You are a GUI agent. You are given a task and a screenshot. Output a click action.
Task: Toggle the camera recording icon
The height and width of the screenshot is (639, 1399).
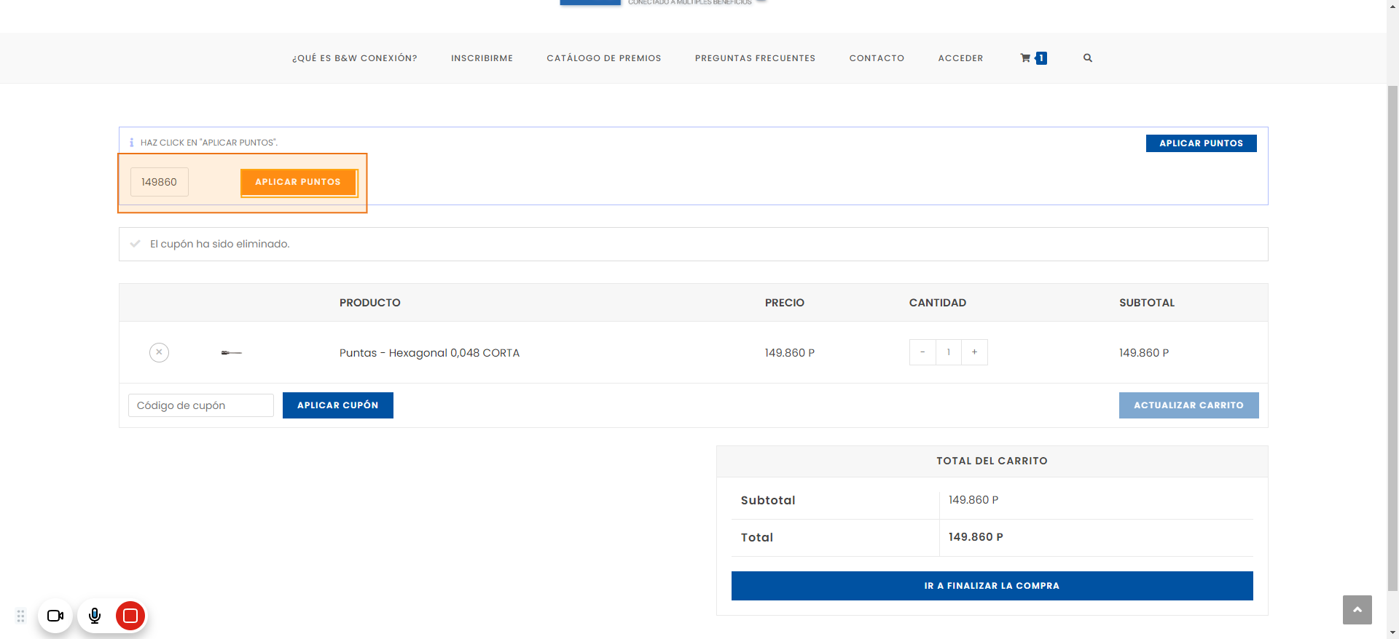coord(55,616)
